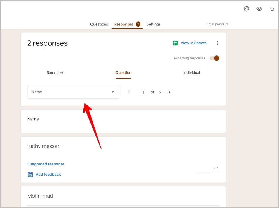Go to previous question with left chevron

click(129, 92)
